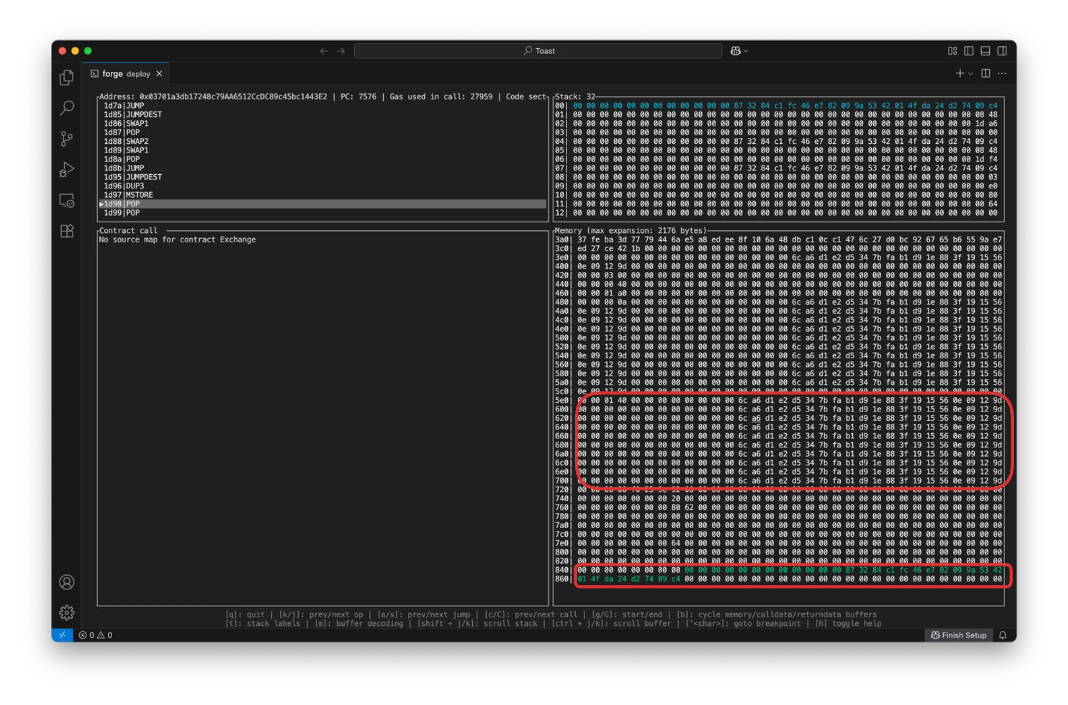Click the Finish Setup status button

(x=958, y=635)
